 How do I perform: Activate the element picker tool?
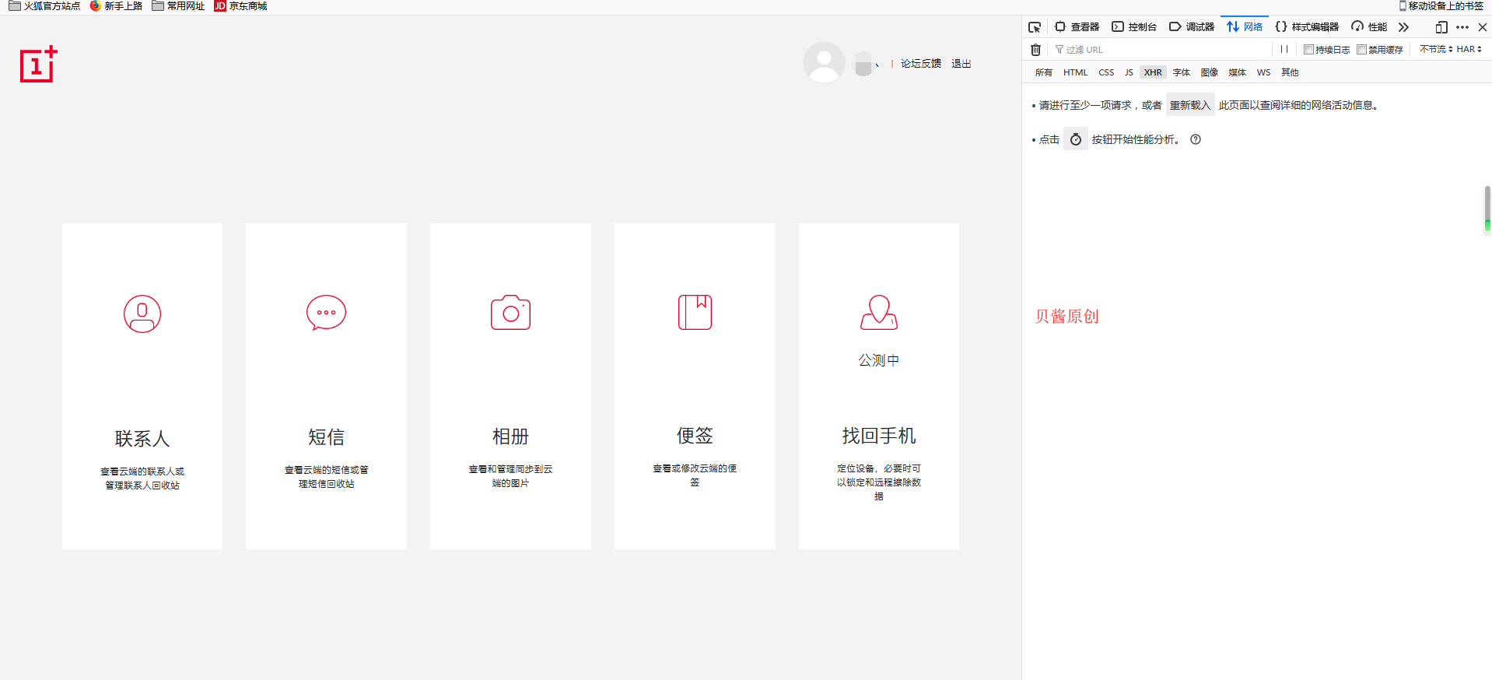click(1035, 27)
